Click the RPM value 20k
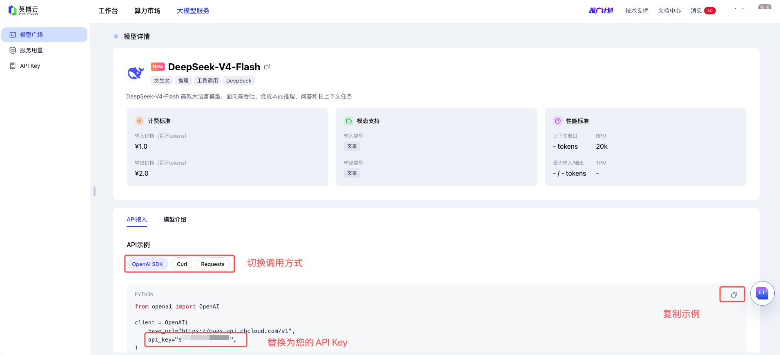Image resolution: width=780 pixels, height=355 pixels. coord(602,146)
